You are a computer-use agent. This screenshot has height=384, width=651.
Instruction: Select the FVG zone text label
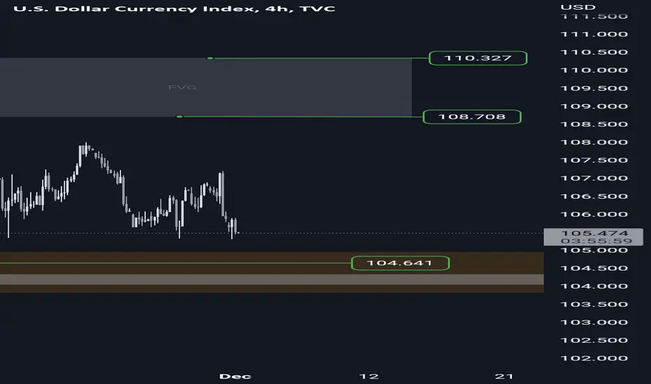(179, 88)
